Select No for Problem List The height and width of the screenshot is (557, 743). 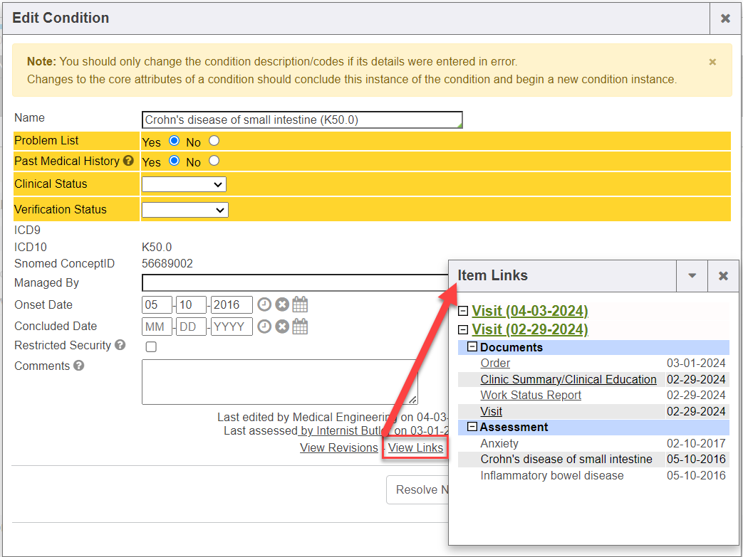[x=214, y=141]
